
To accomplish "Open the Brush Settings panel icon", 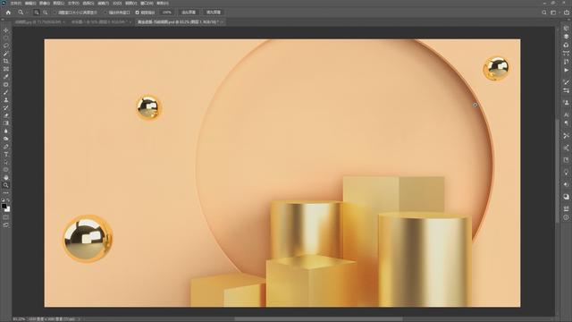I will [566, 90].
